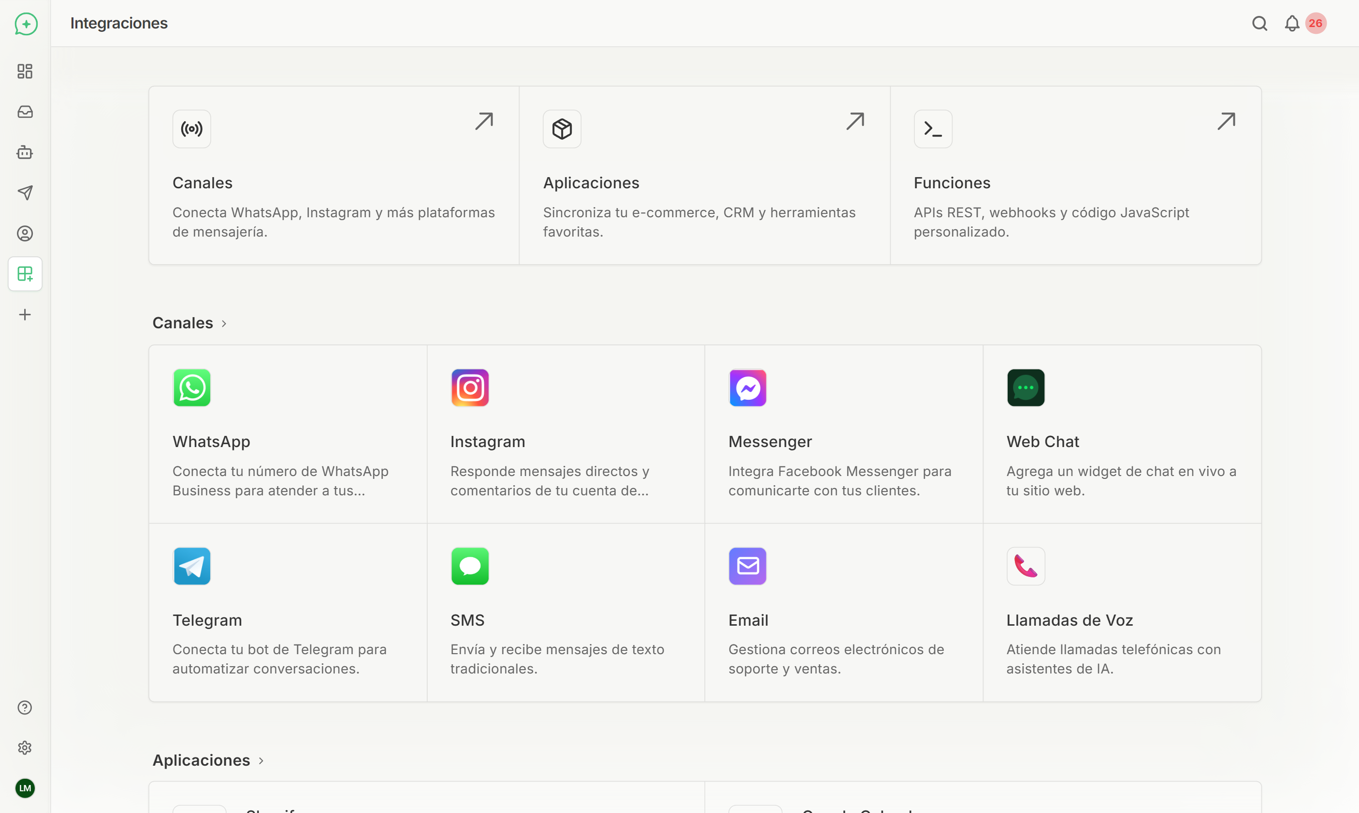Open the contacts person sidebar icon
Screen dimensions: 1359x813
pyautogui.click(x=25, y=233)
